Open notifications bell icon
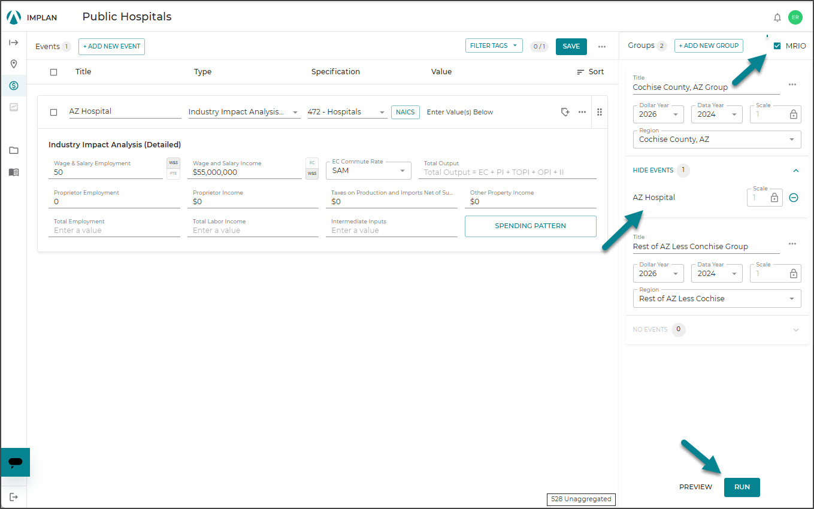Image resolution: width=814 pixels, height=509 pixels. tap(777, 17)
